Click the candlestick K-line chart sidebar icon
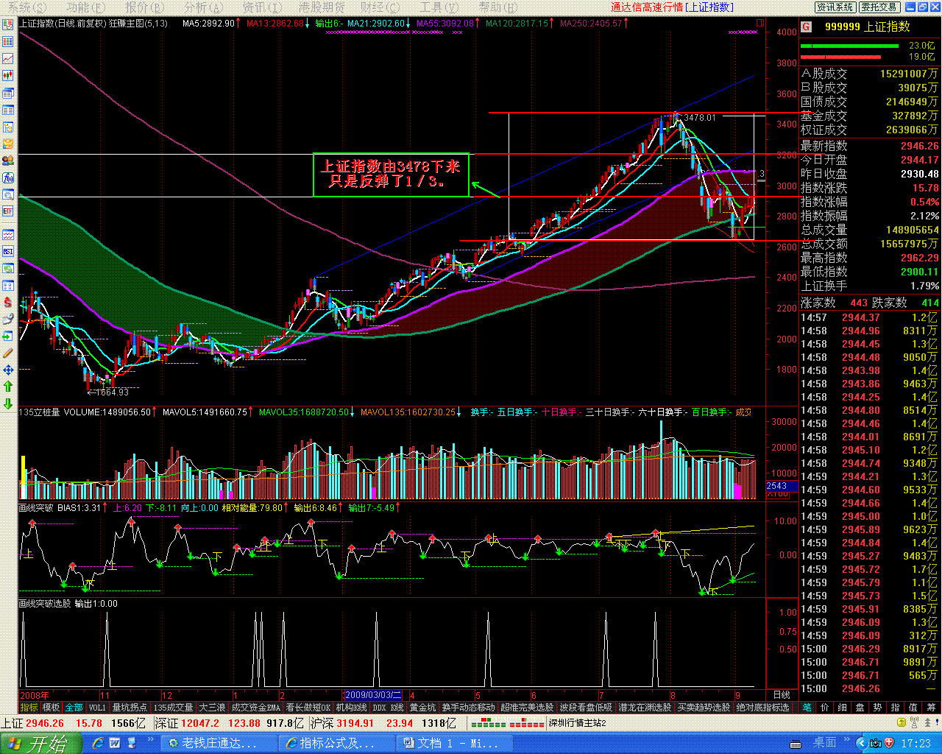Image resolution: width=942 pixels, height=754 pixels. (x=8, y=75)
